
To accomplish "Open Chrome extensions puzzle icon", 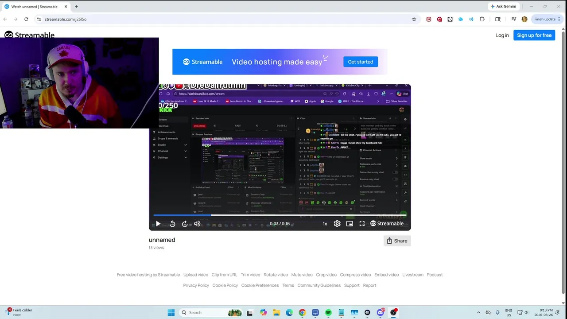I will [482, 19].
